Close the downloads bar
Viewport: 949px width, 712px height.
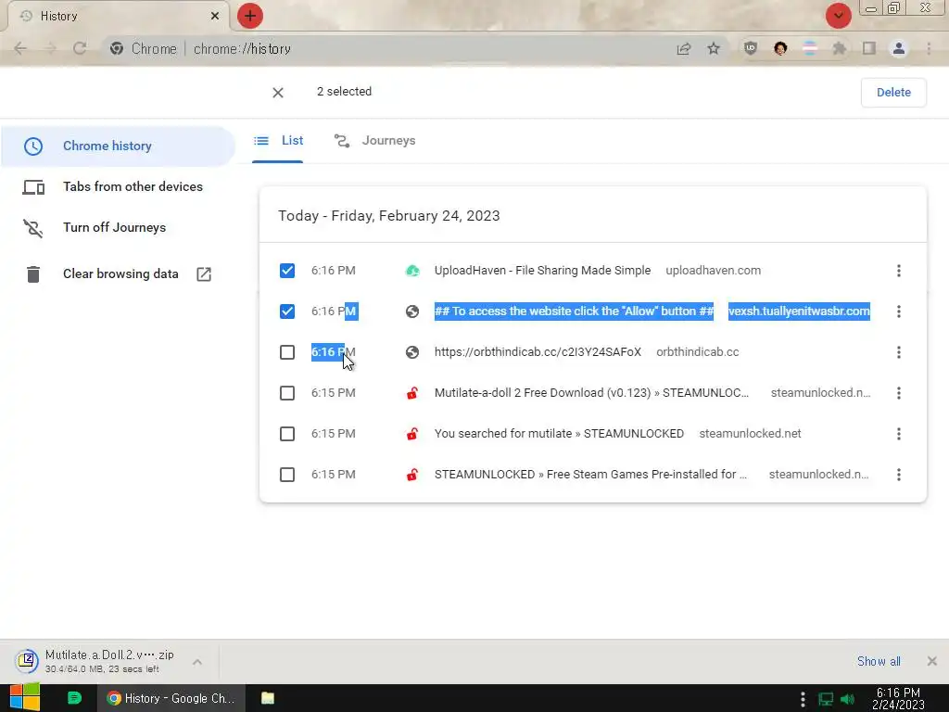pyautogui.click(x=932, y=661)
